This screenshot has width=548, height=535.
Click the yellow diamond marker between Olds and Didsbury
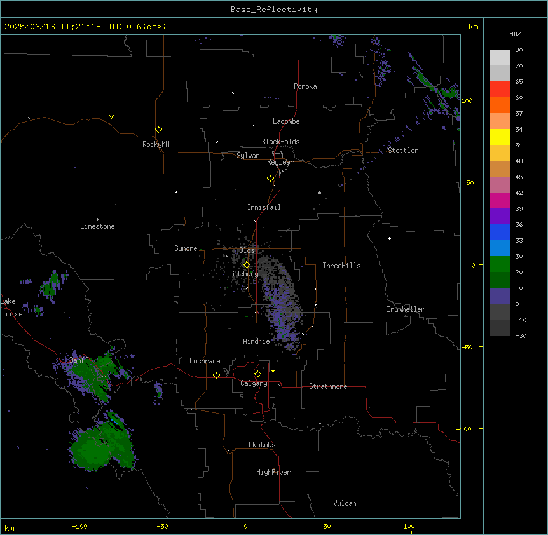(247, 265)
